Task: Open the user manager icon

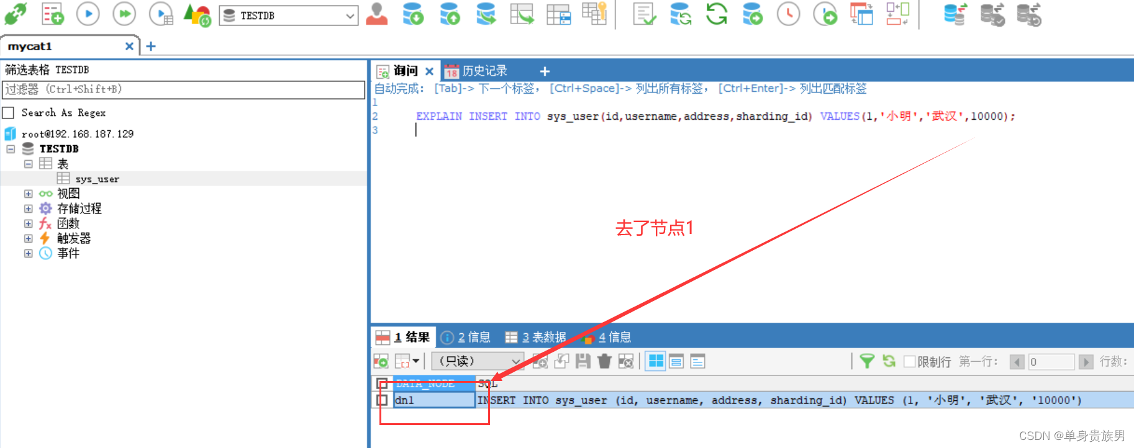Action: coord(377,14)
